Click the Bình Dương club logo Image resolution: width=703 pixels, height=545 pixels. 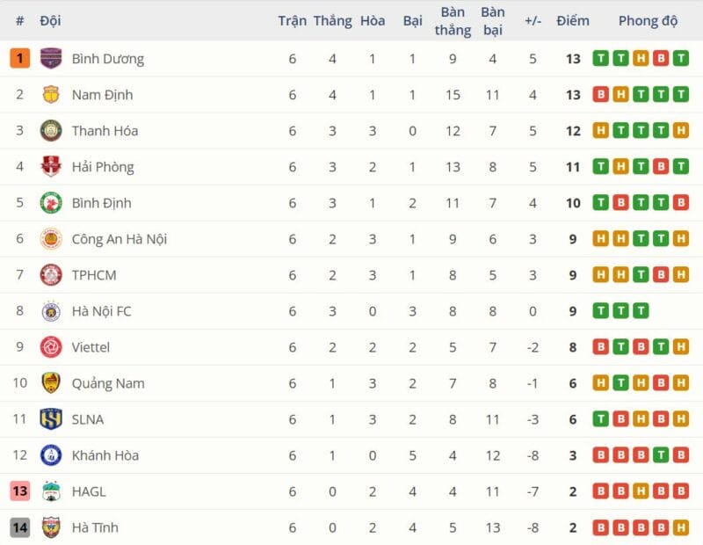tap(51, 59)
